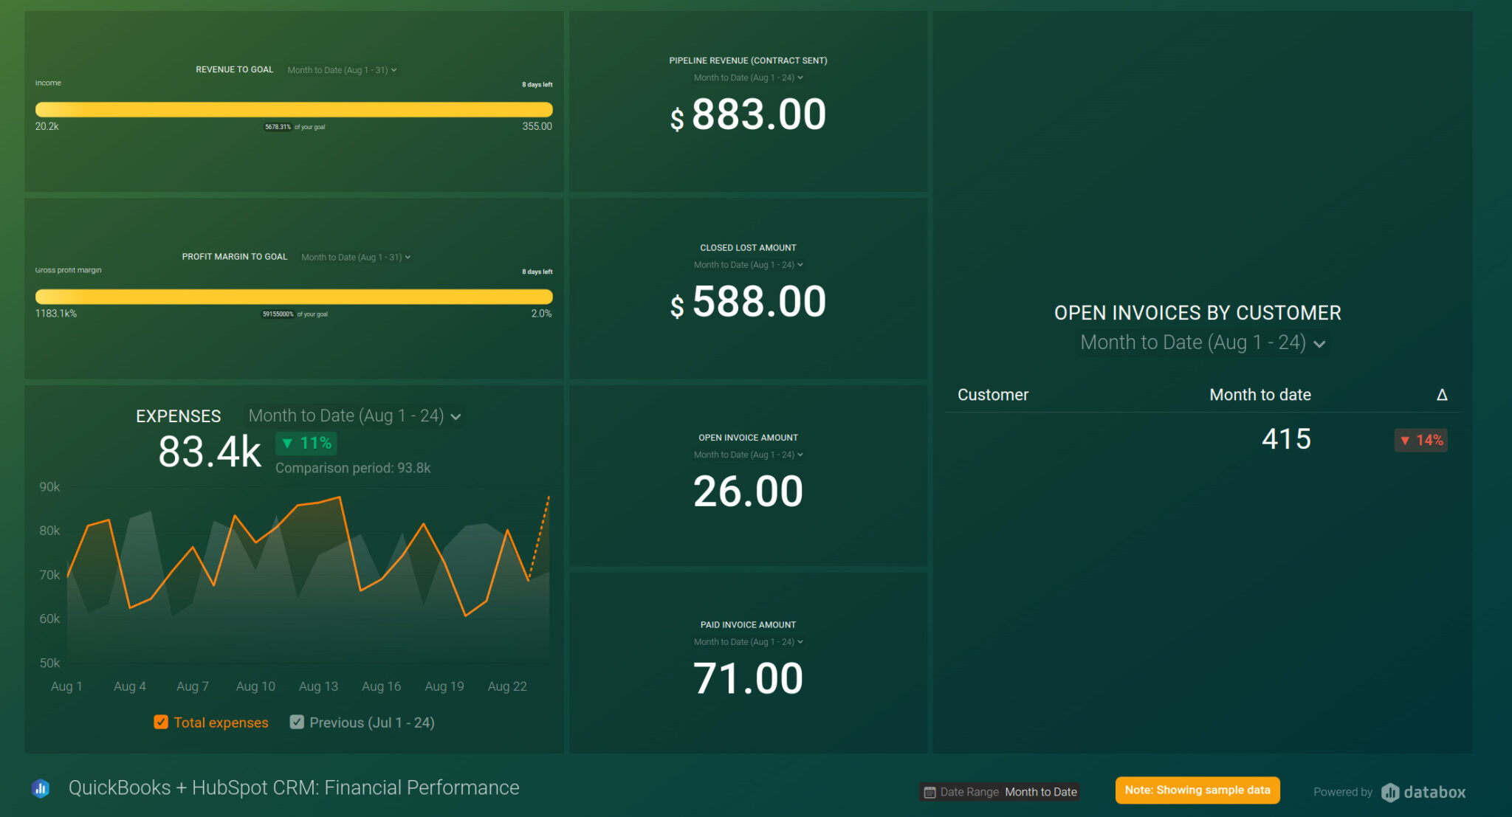Click the Note: Showing sample data button
This screenshot has width=1512, height=817.
pos(1197,790)
